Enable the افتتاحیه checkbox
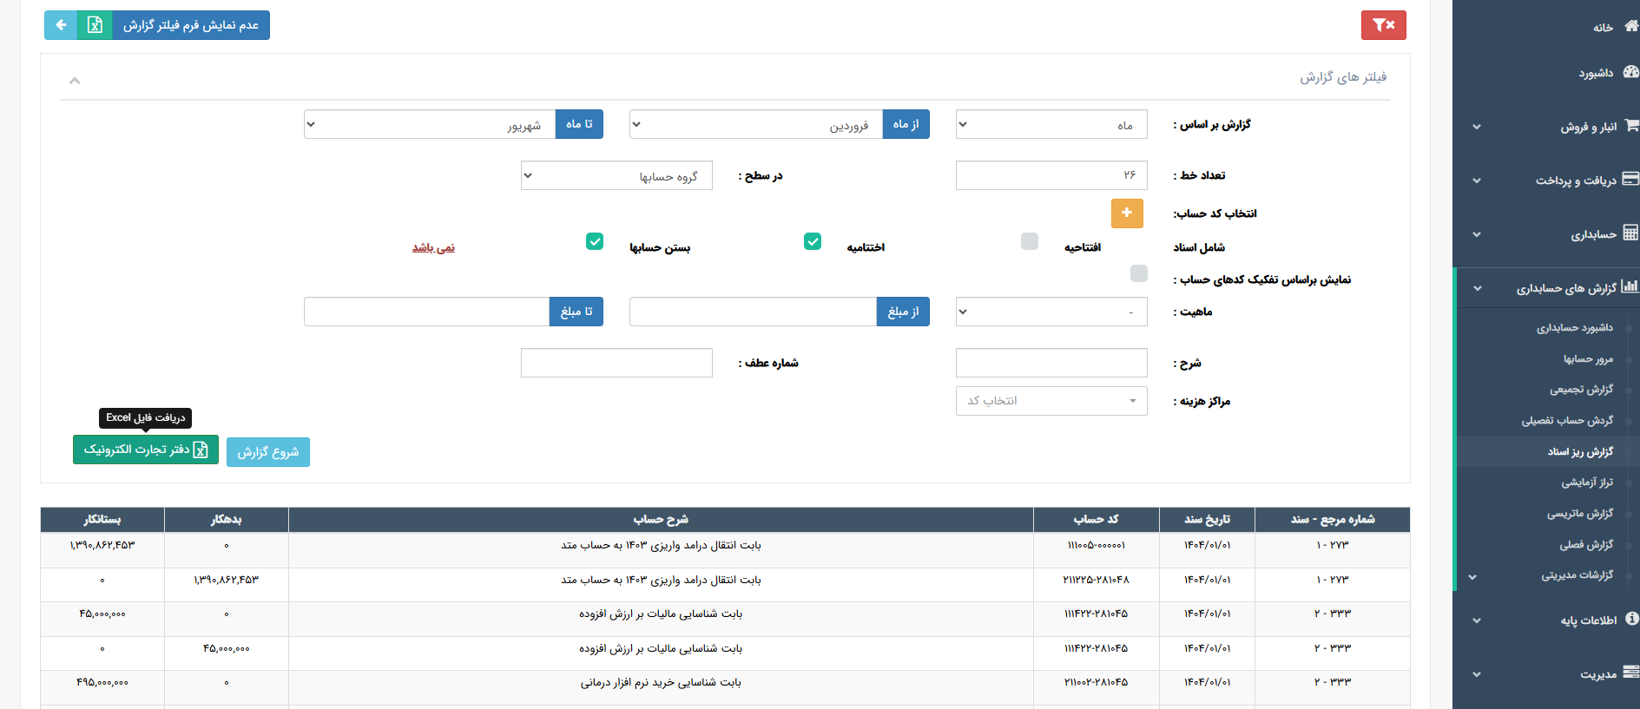The width and height of the screenshot is (1640, 709). point(1029,241)
